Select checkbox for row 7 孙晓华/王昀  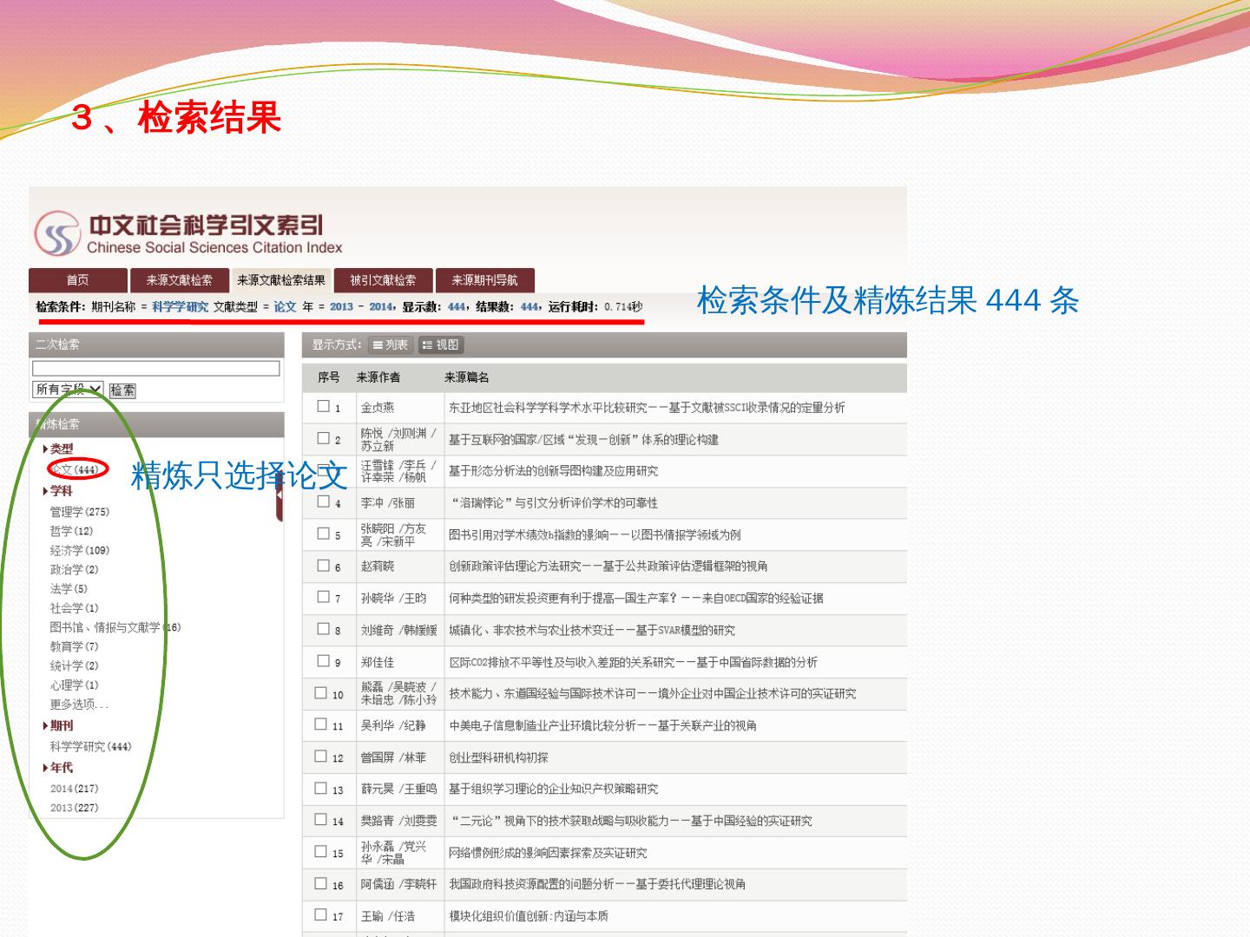tap(324, 597)
